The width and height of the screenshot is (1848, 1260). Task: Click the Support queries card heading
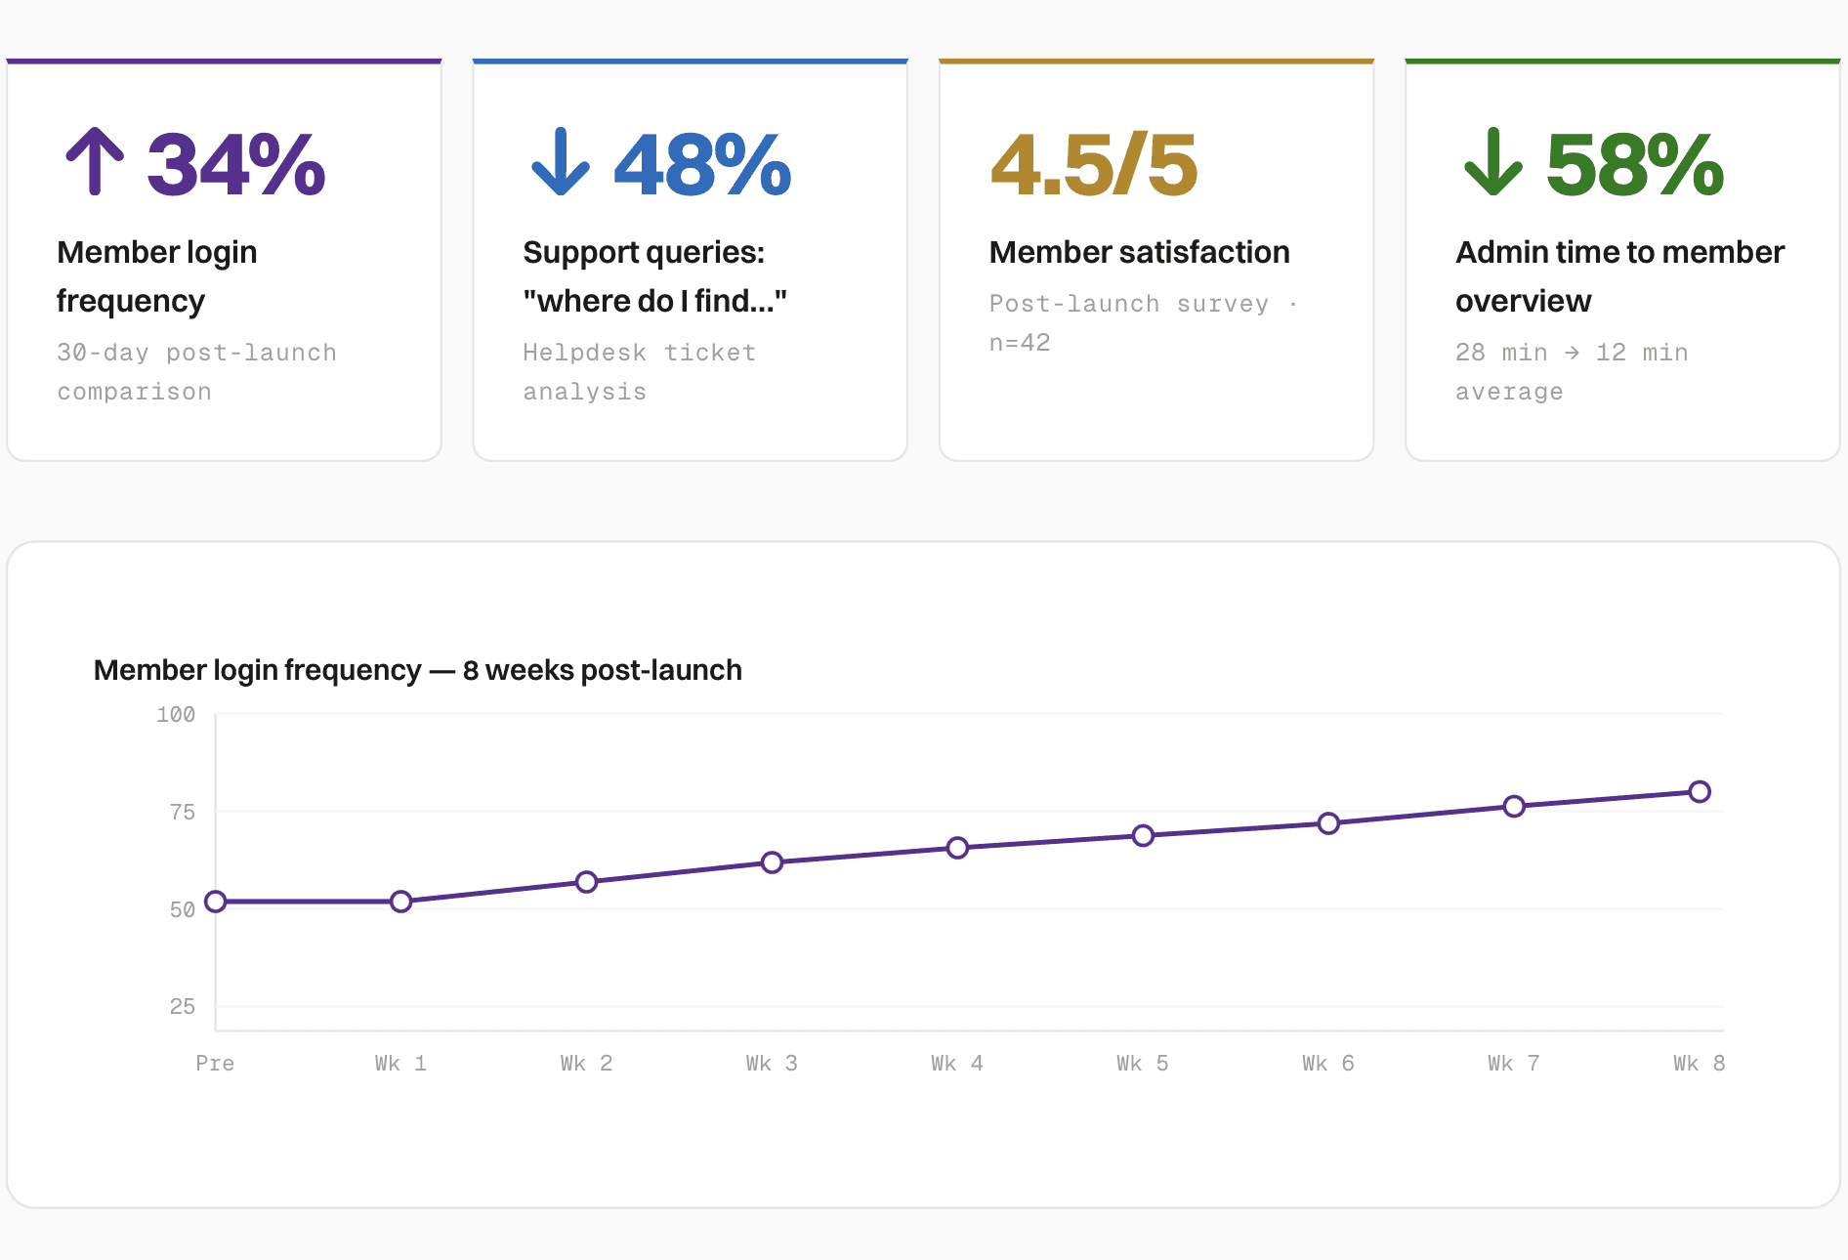654,276
